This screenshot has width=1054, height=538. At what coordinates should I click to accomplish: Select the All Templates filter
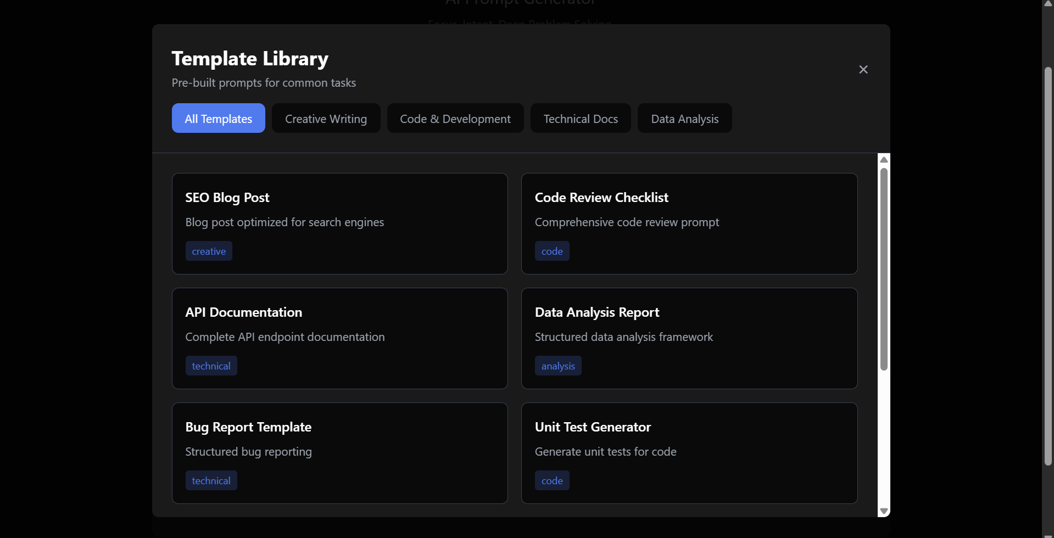[x=218, y=118]
